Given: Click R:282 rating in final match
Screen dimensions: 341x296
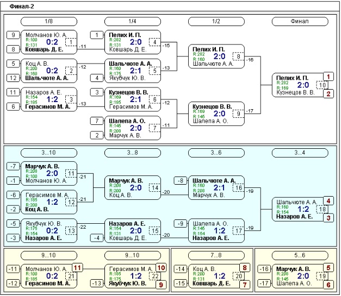Looking at the screenshot, I should (282, 83).
